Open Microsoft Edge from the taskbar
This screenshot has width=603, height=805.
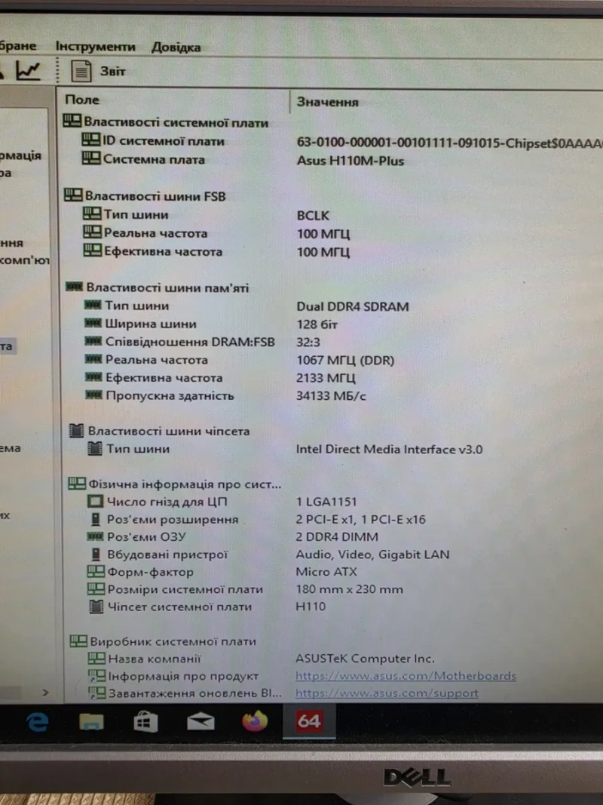(x=38, y=722)
